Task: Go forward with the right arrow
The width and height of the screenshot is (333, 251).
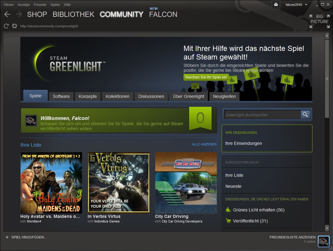Action: [19, 14]
